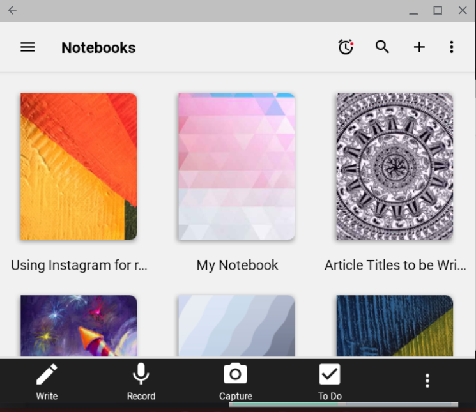Tap the Write pencil icon
This screenshot has width=476, height=412.
click(x=47, y=374)
